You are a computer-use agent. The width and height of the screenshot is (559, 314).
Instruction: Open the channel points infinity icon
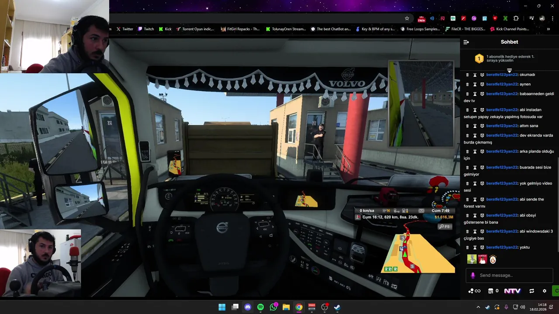point(474,291)
